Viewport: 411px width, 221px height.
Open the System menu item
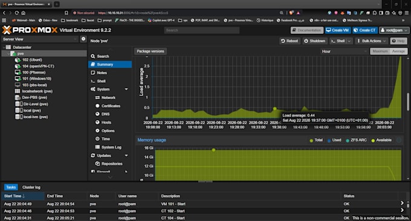[x=103, y=89]
